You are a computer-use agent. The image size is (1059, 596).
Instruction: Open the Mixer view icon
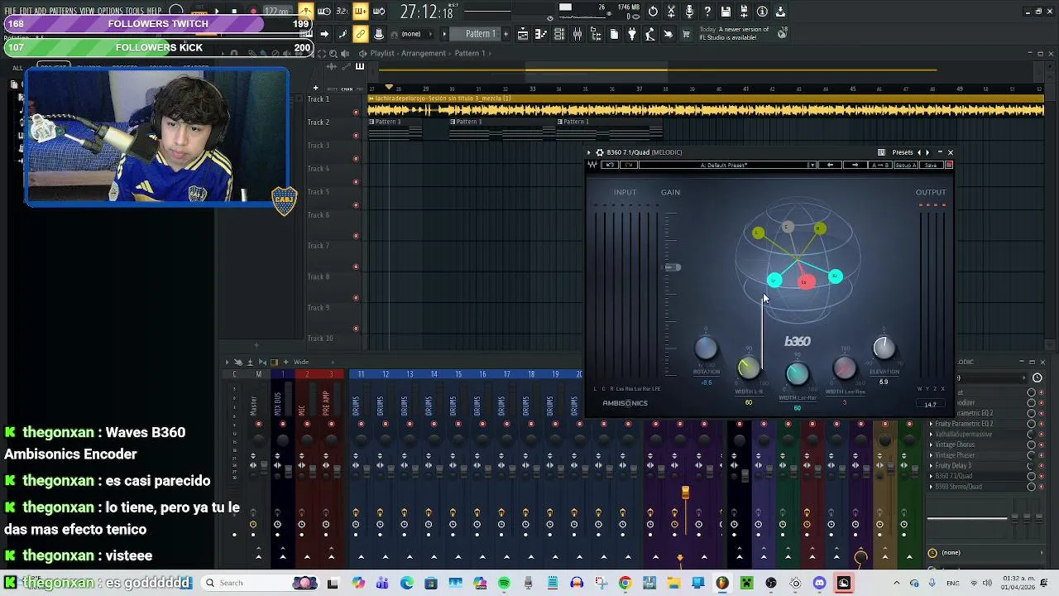[x=577, y=34]
